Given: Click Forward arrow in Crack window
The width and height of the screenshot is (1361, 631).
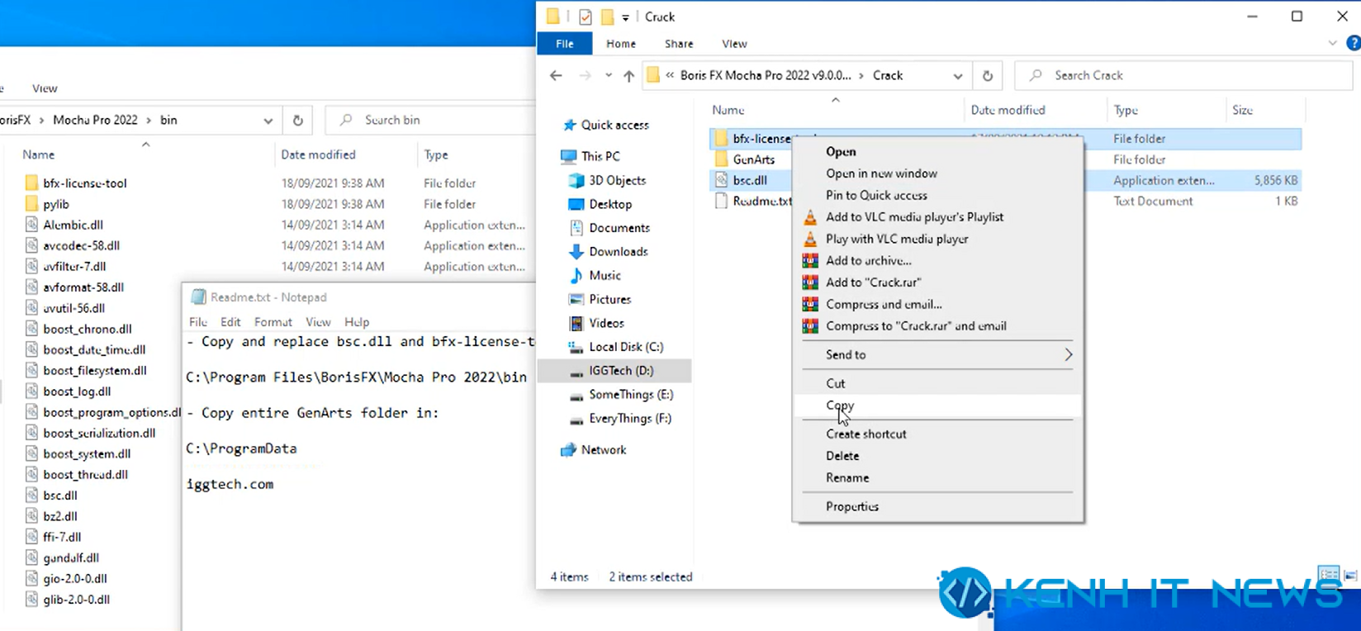Looking at the screenshot, I should click(585, 75).
